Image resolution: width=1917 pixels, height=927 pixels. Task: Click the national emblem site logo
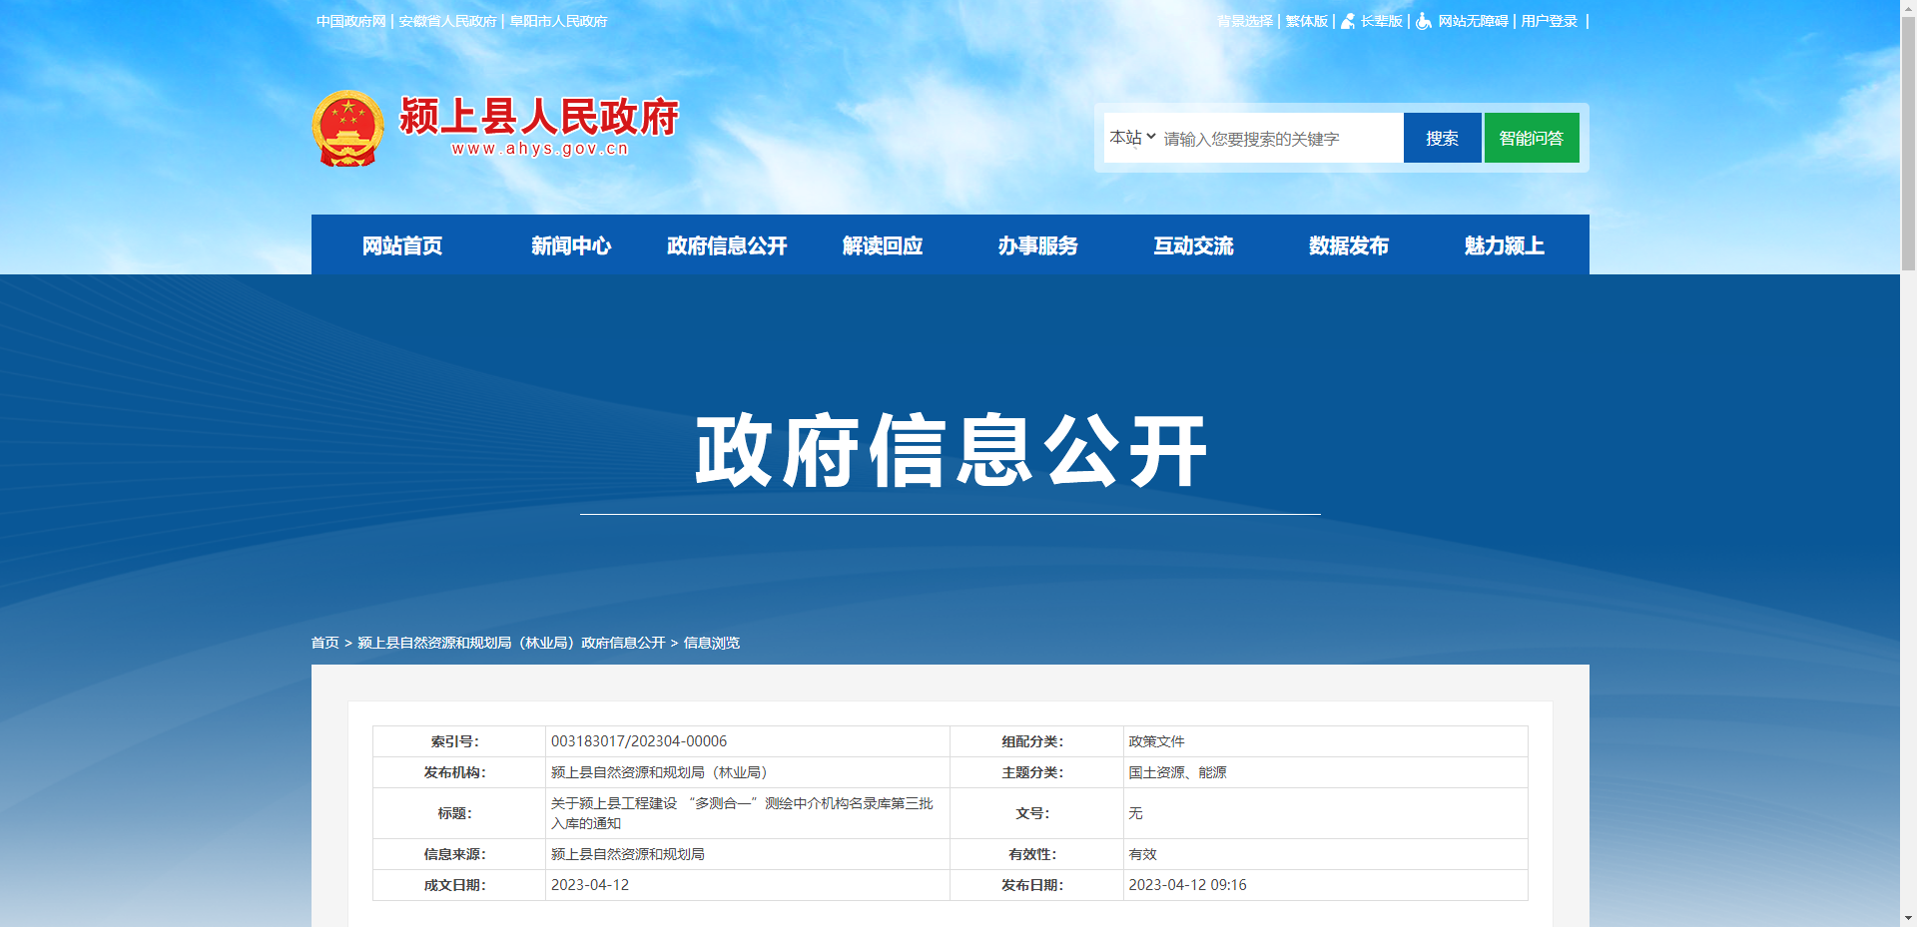point(346,127)
